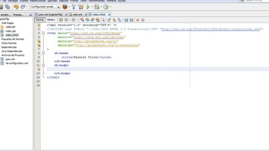Viewport: 269px width, 151px height.
Task: Click the Source view button
Action: click(x=40, y=20)
